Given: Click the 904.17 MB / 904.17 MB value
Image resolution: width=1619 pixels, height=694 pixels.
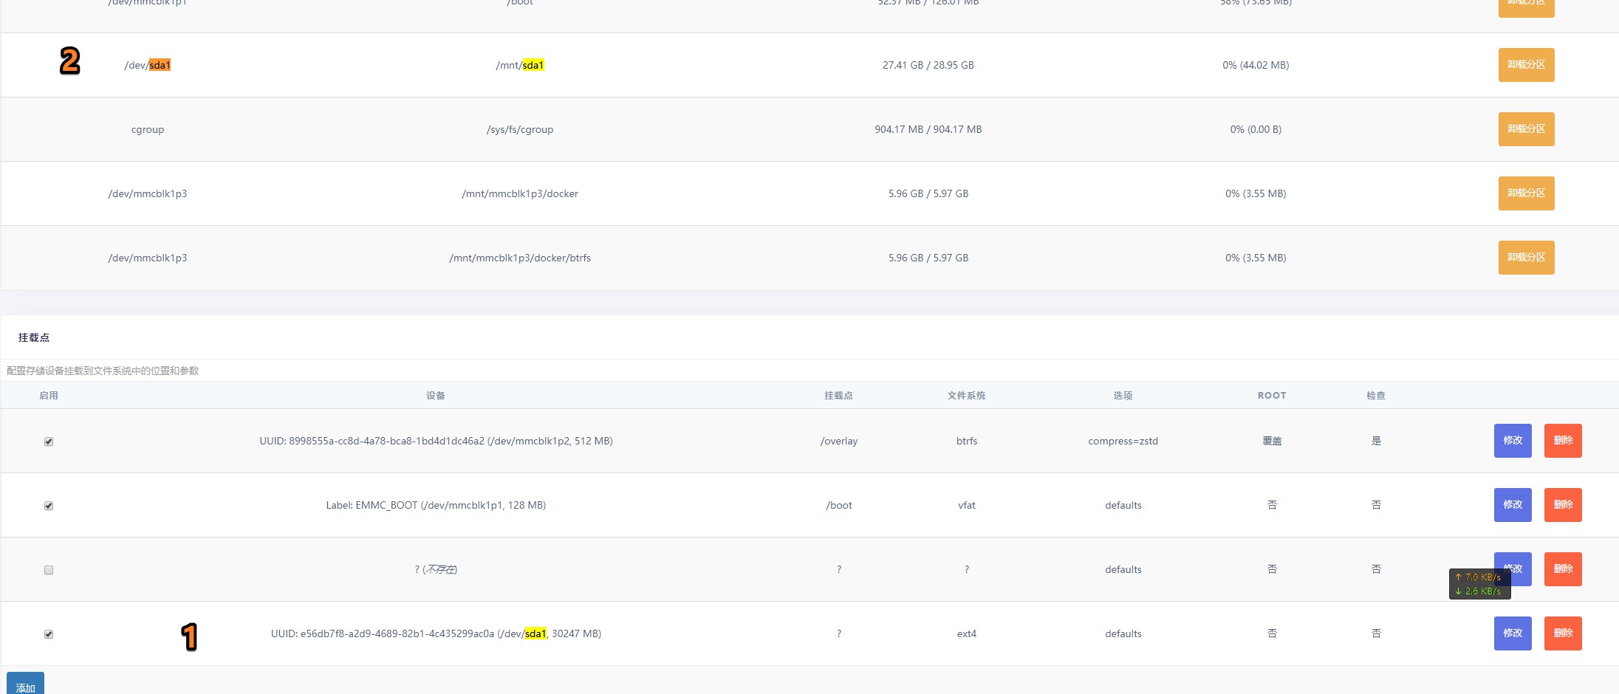Looking at the screenshot, I should tap(928, 129).
